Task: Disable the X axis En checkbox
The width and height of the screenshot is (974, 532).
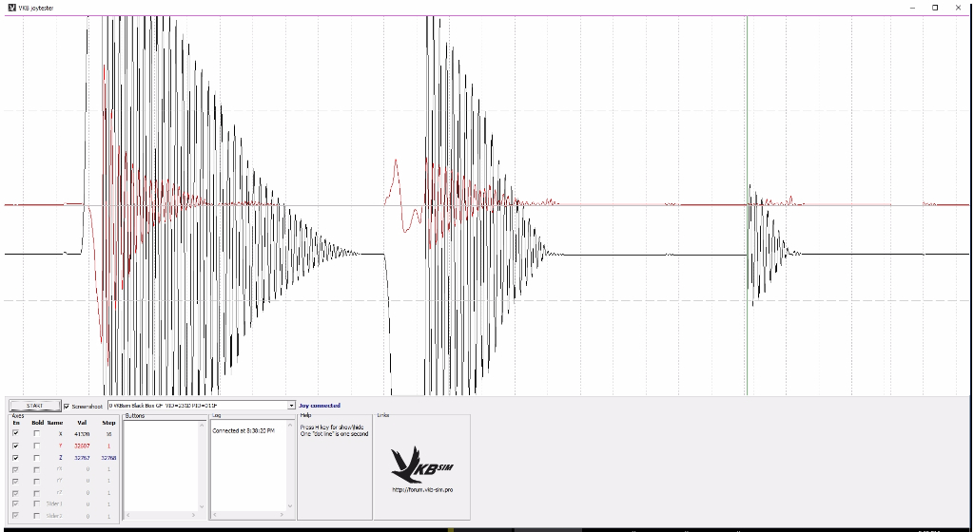Action: 15,433
